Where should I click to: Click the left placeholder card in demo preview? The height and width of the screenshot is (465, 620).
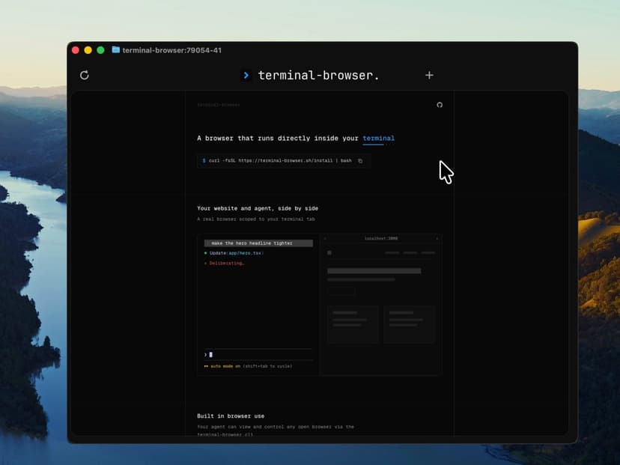tap(353, 323)
